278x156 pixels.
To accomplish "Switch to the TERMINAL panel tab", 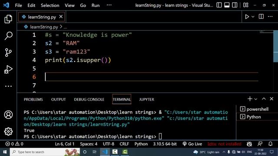I will tap(122, 99).
